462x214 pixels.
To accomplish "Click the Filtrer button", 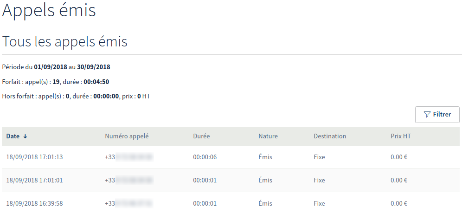I will tap(437, 114).
